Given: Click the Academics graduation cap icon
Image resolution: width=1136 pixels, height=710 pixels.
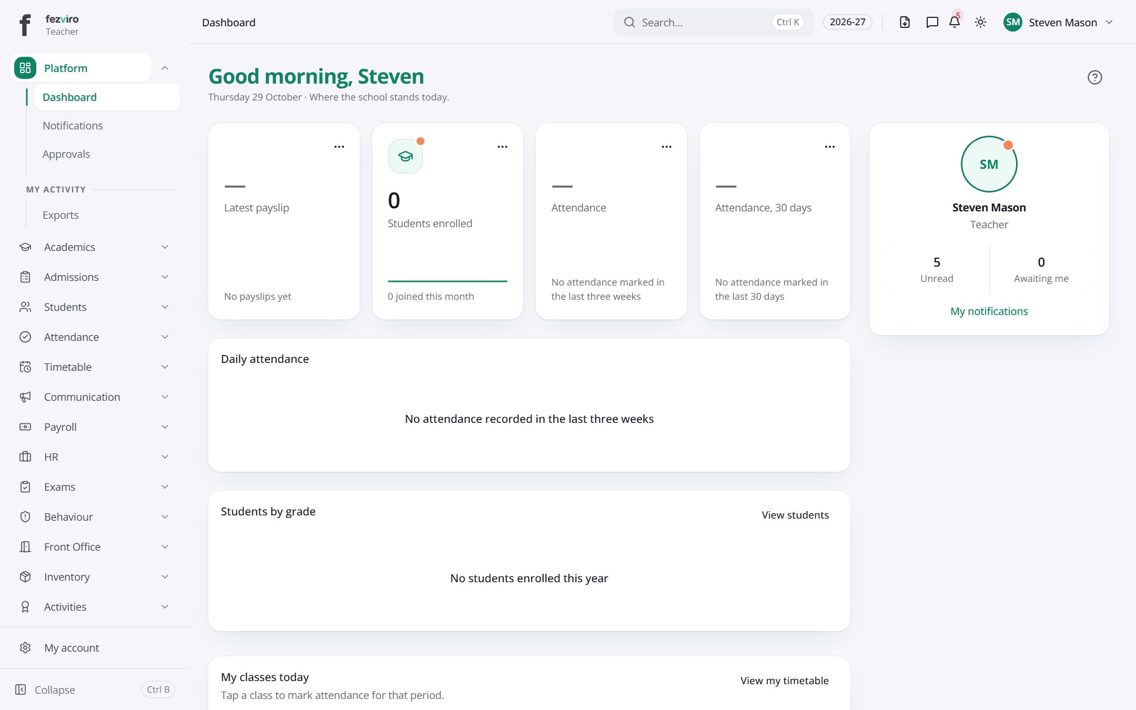Looking at the screenshot, I should [25, 247].
